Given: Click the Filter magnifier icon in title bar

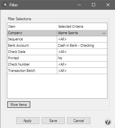Looking at the screenshot, I should coord(5,5).
